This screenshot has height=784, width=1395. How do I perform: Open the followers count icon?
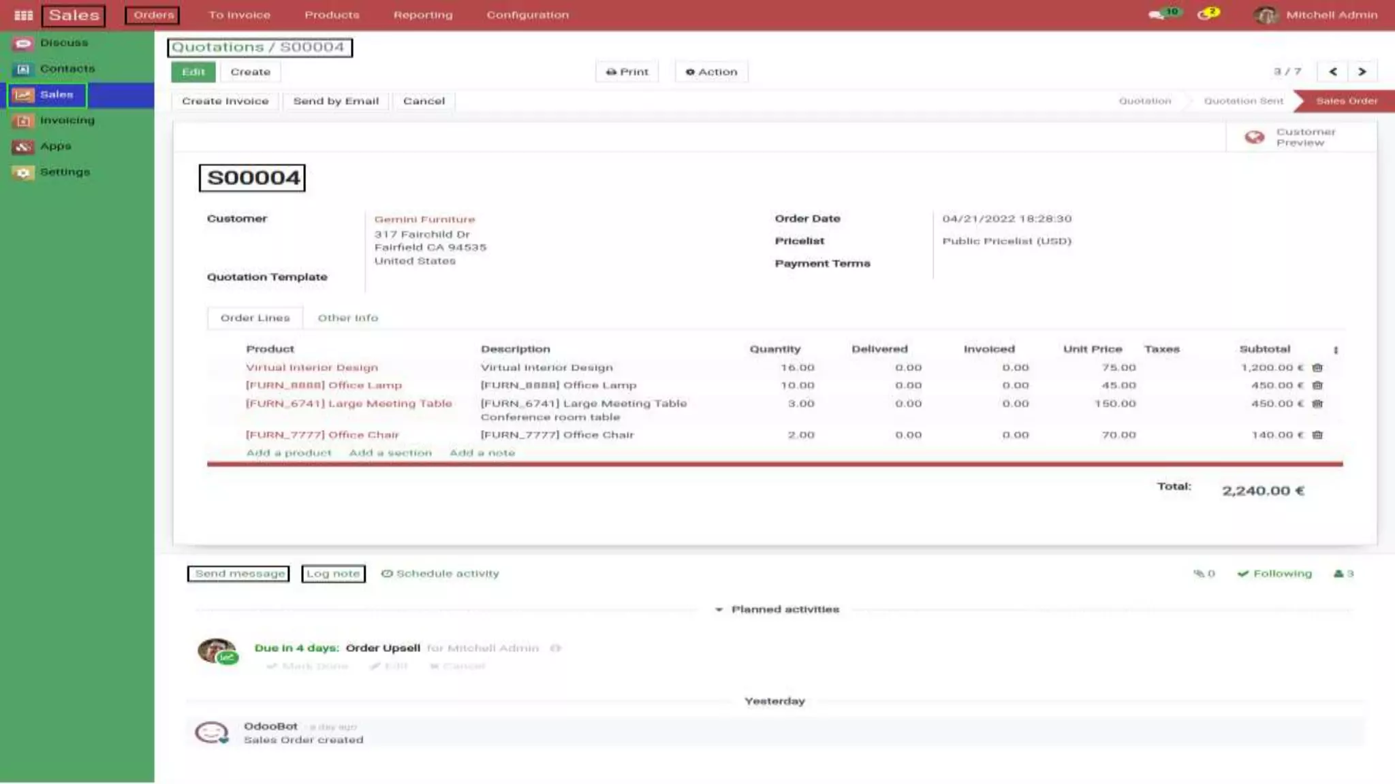coord(1343,574)
